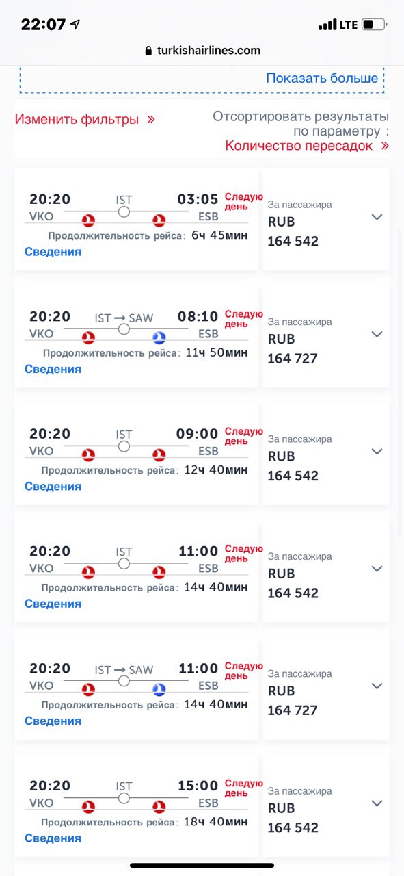404x876 pixels.
Task: Expand fare chevron for 09:00 arrival flight
Action: tap(377, 452)
